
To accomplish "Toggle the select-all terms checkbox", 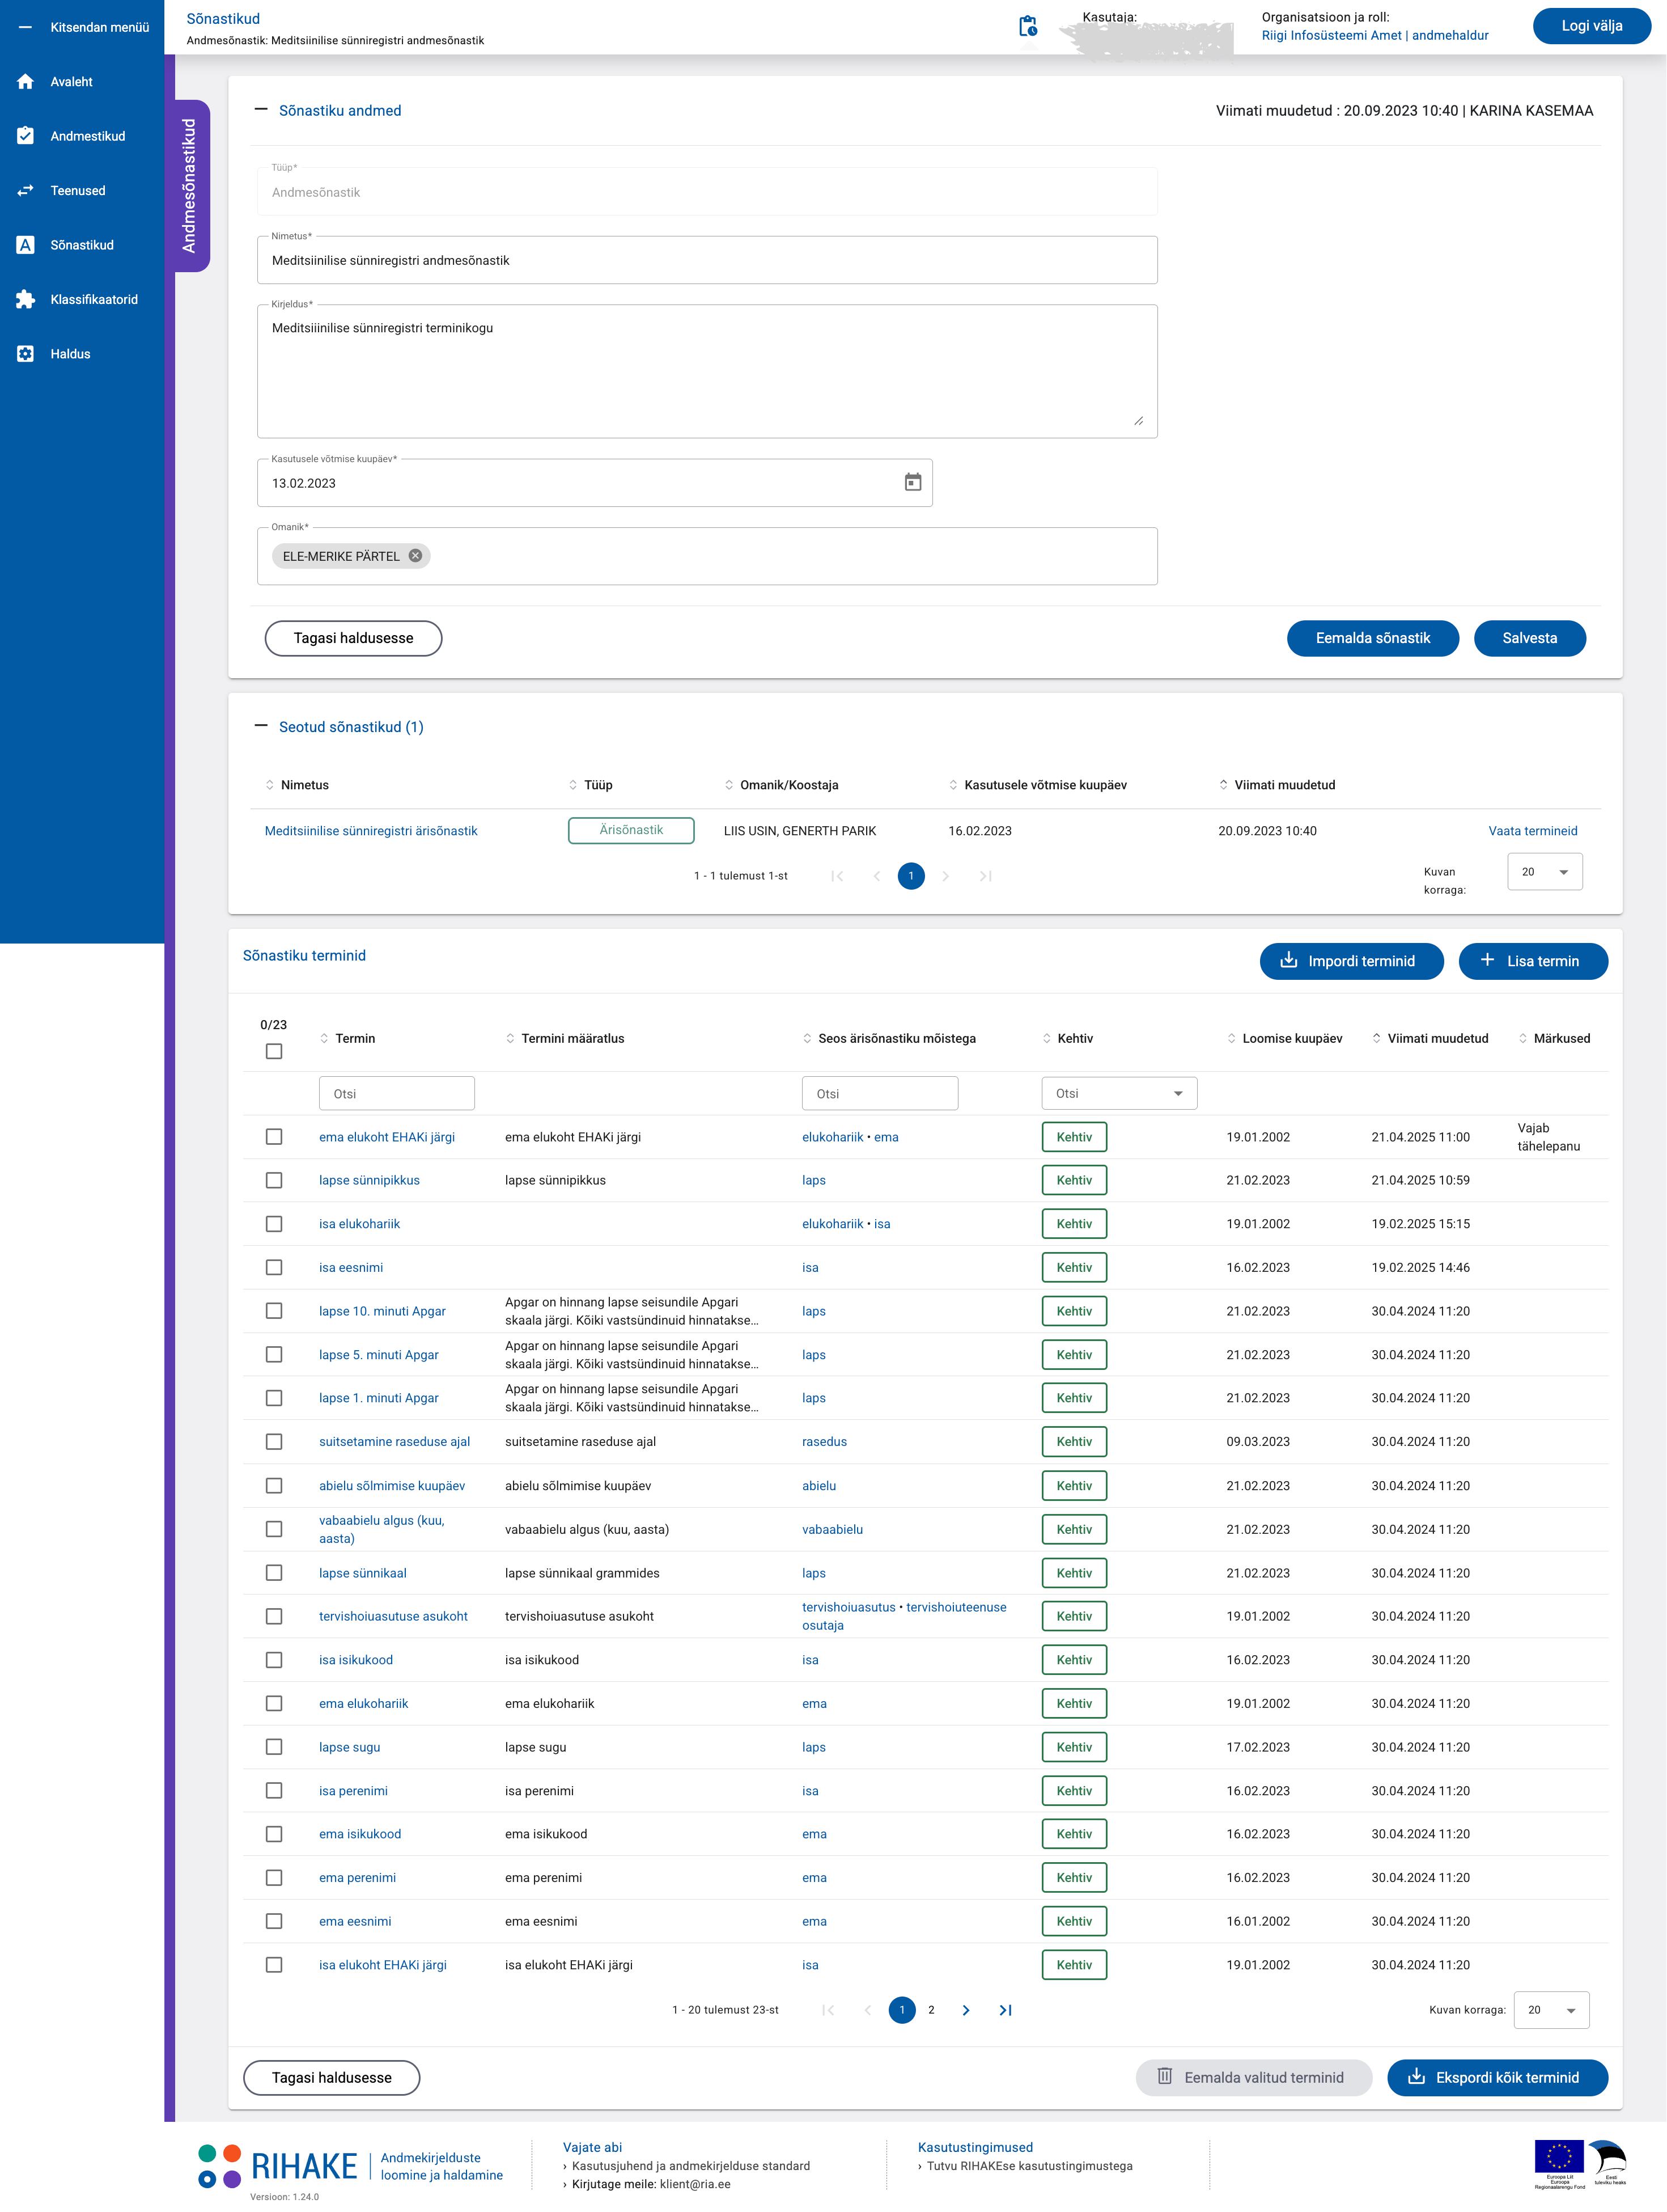I will [x=274, y=1051].
